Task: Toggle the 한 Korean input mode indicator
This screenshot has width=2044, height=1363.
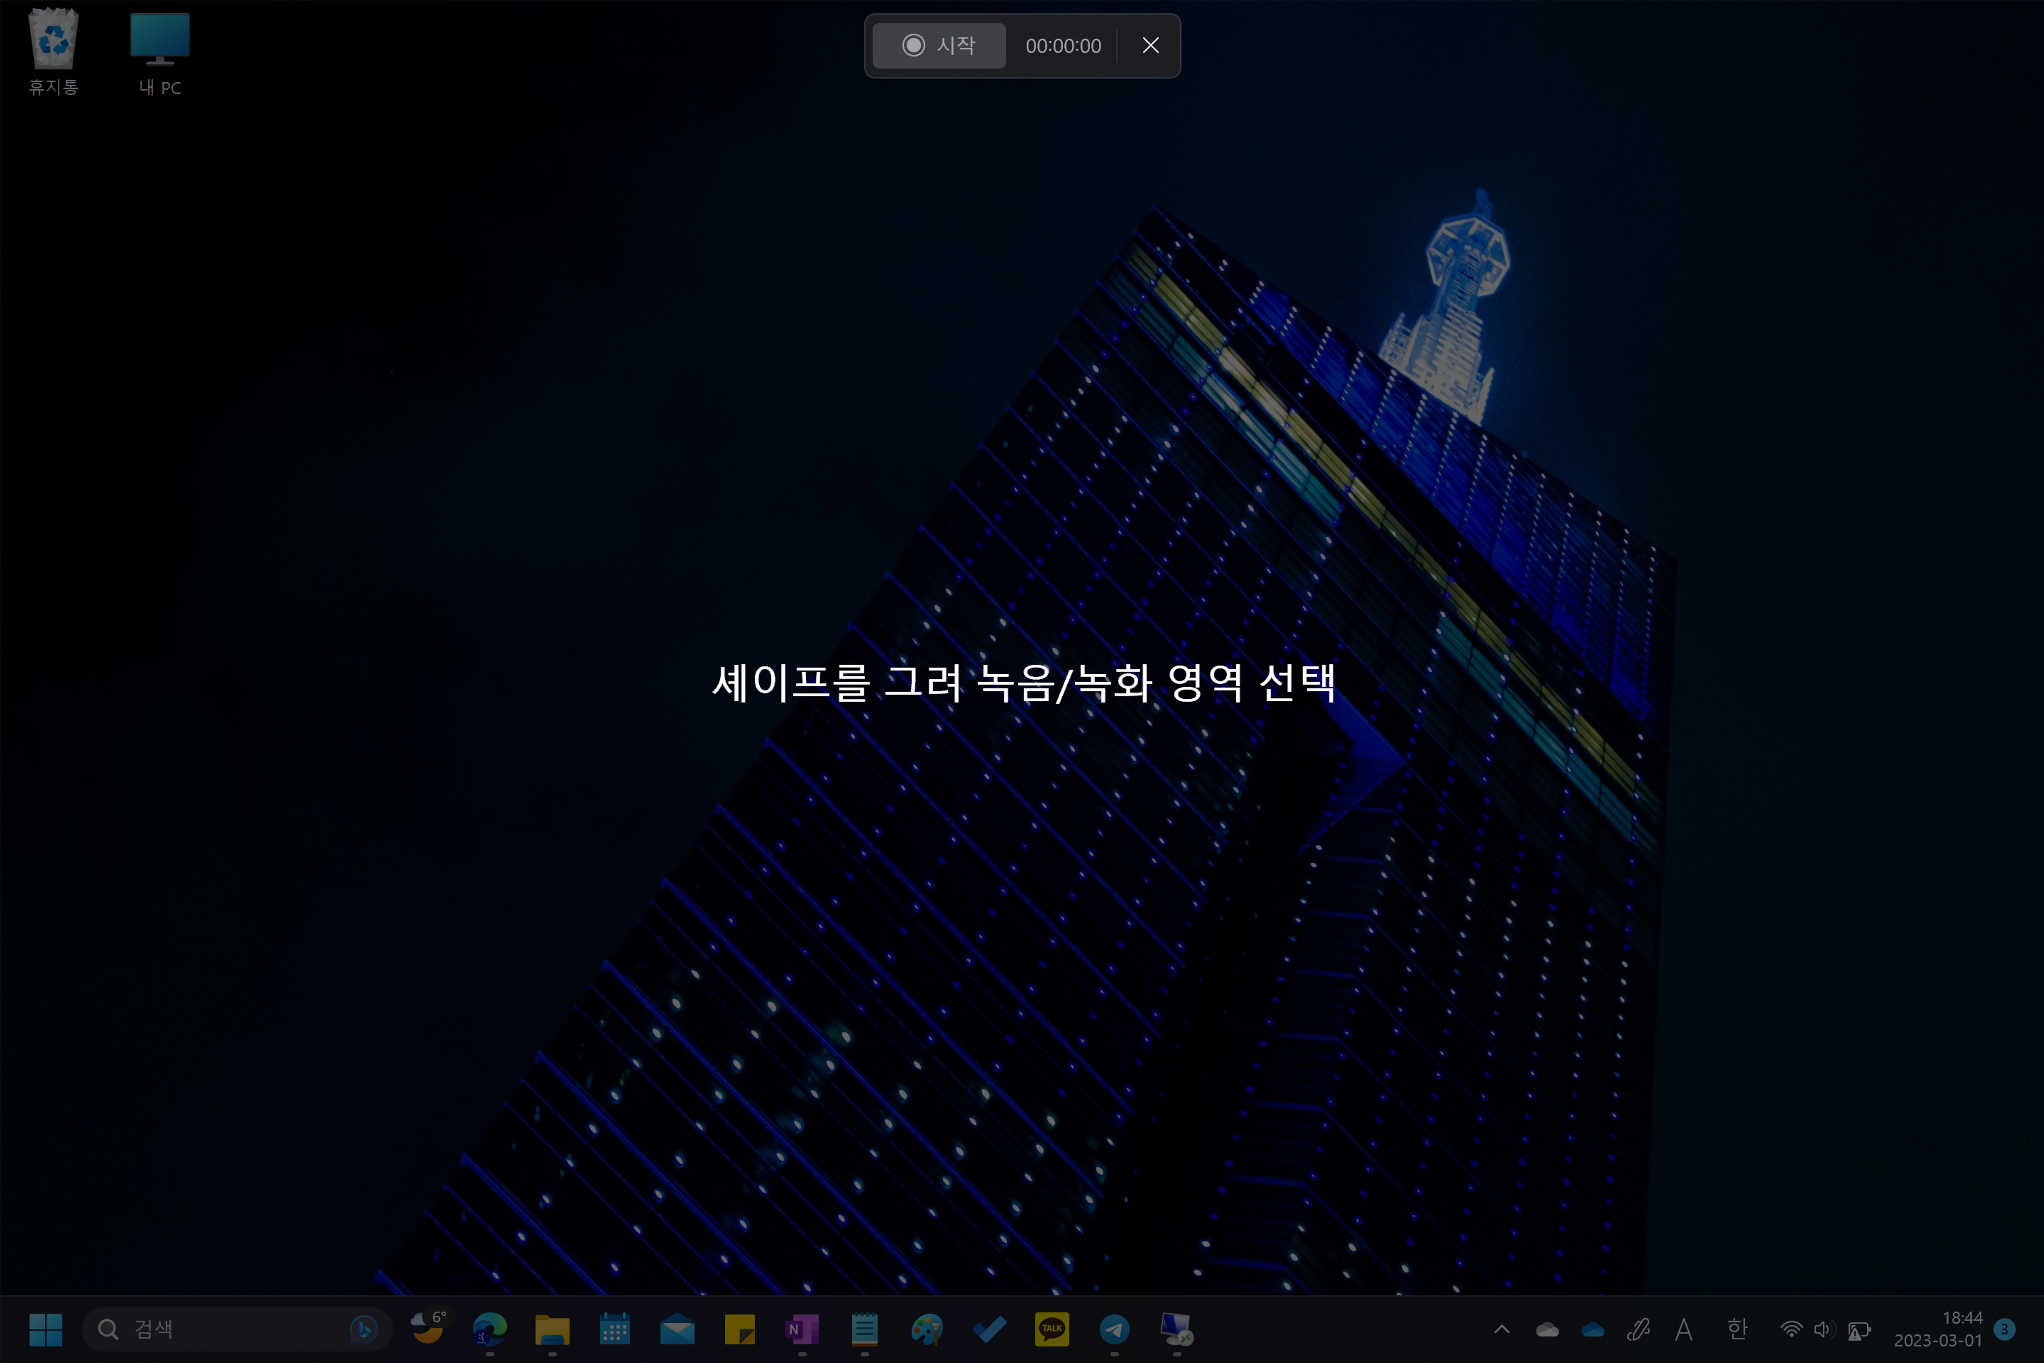Action: [1736, 1329]
